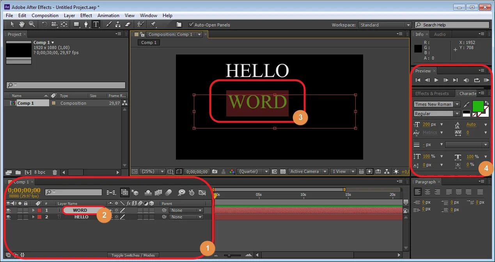The height and width of the screenshot is (262, 495).
Task: Pick the eyedropper in Character panel
Action: 467,104
